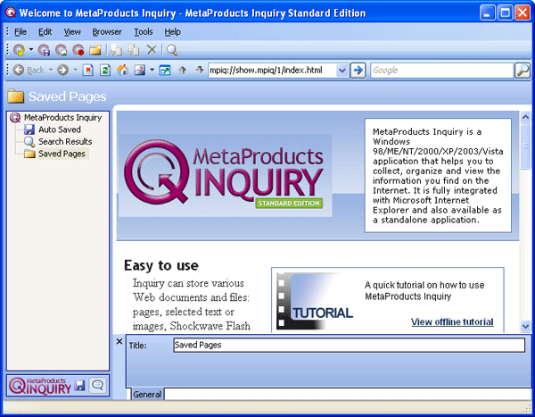
Task: Expand the address bar dropdown list
Action: pyautogui.click(x=342, y=71)
